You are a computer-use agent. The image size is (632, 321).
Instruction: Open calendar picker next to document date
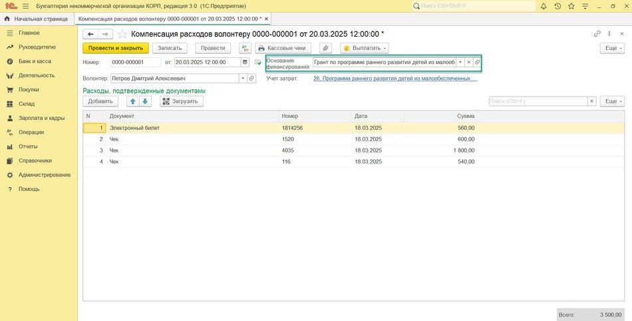click(245, 62)
